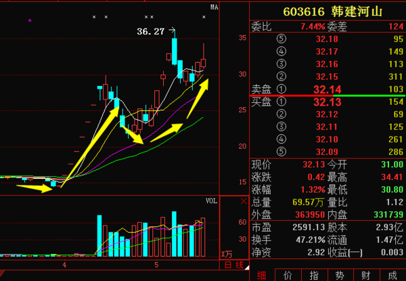Click the 收益(一) value 0.003
The image size is (406, 281).
coord(392,253)
